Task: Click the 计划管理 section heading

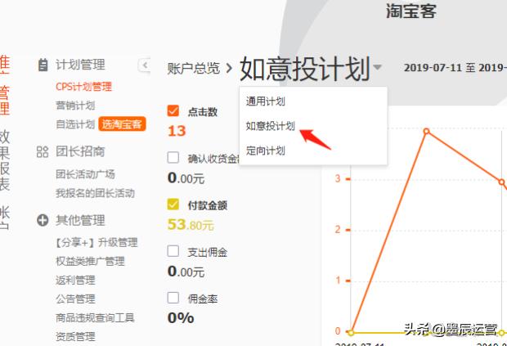Action: (x=80, y=65)
